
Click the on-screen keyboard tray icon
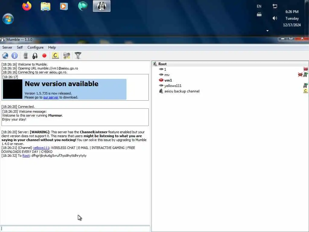(259, 14)
